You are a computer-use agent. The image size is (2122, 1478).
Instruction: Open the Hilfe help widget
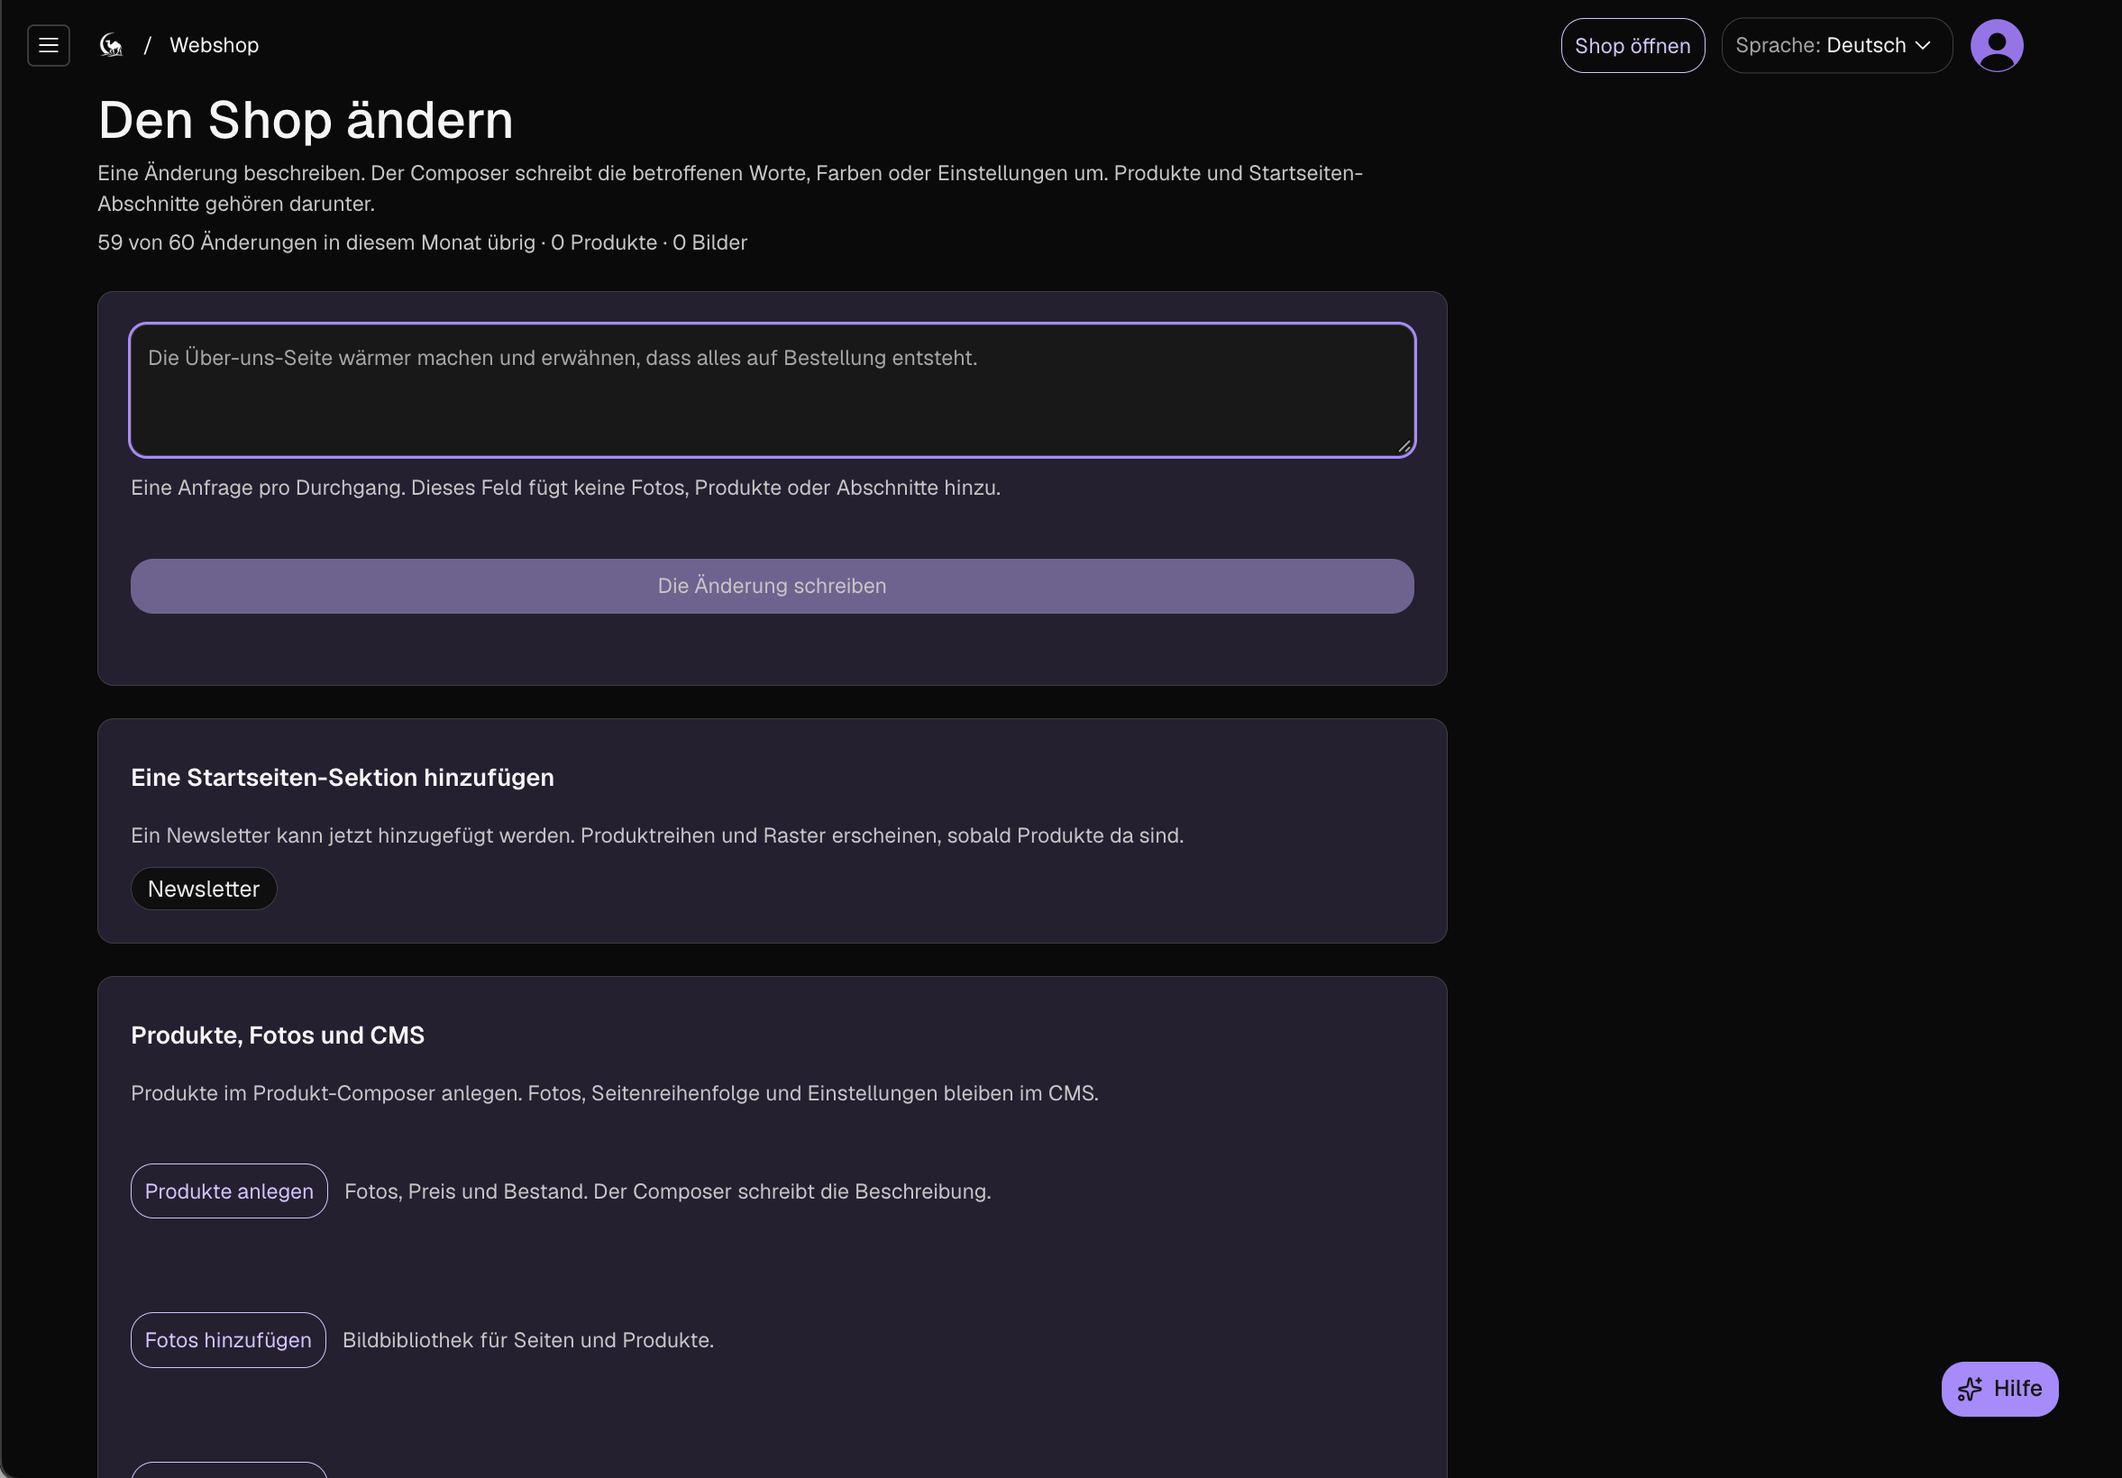[1999, 1389]
